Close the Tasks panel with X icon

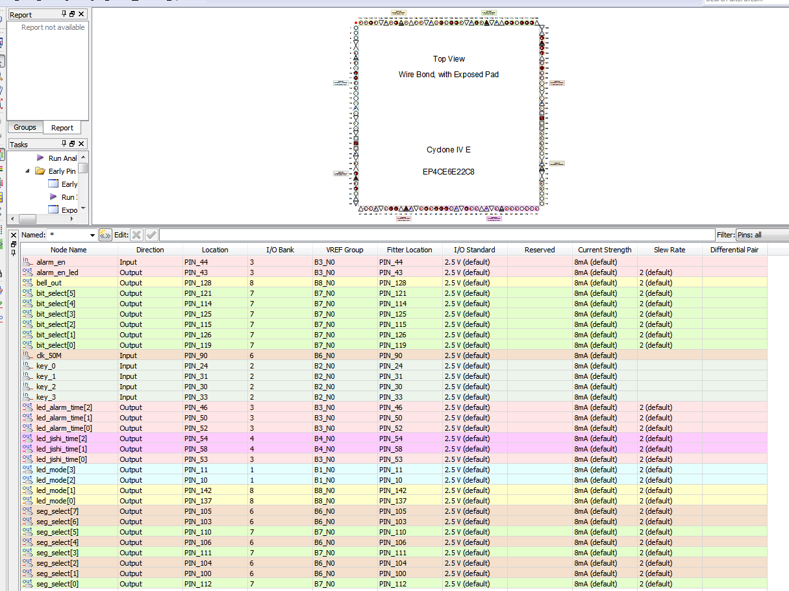[x=81, y=144]
